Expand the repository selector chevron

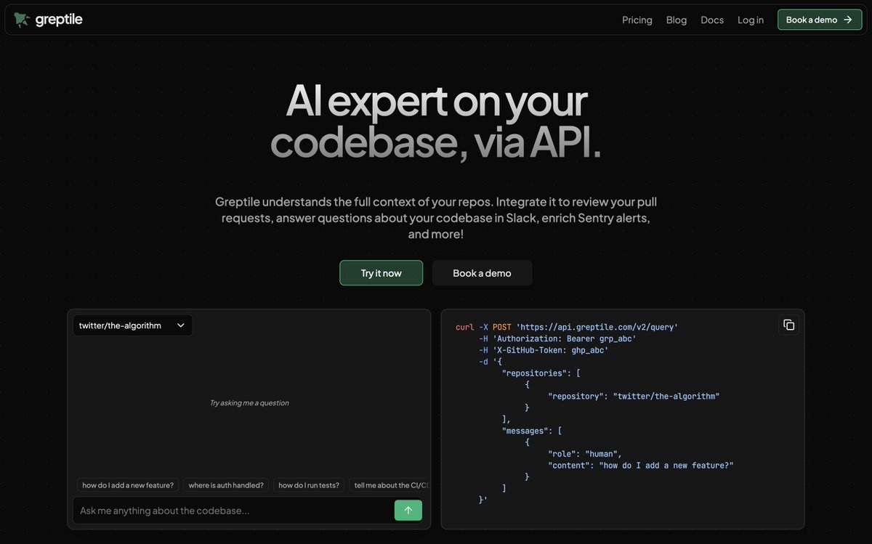pos(180,325)
